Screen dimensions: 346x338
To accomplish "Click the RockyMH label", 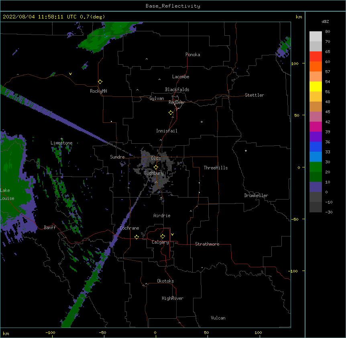I will [x=98, y=91].
